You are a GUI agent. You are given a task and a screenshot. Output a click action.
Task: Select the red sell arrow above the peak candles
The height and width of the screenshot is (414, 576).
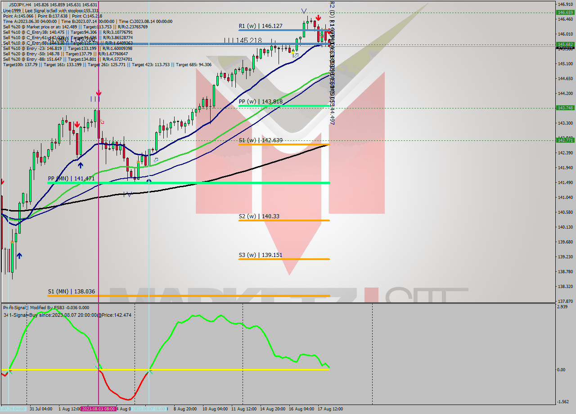(319, 18)
